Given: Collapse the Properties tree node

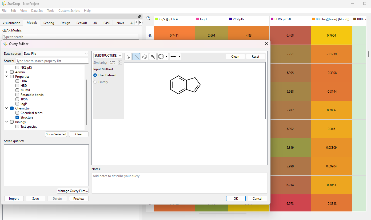Looking at the screenshot, I should (x=7, y=77).
